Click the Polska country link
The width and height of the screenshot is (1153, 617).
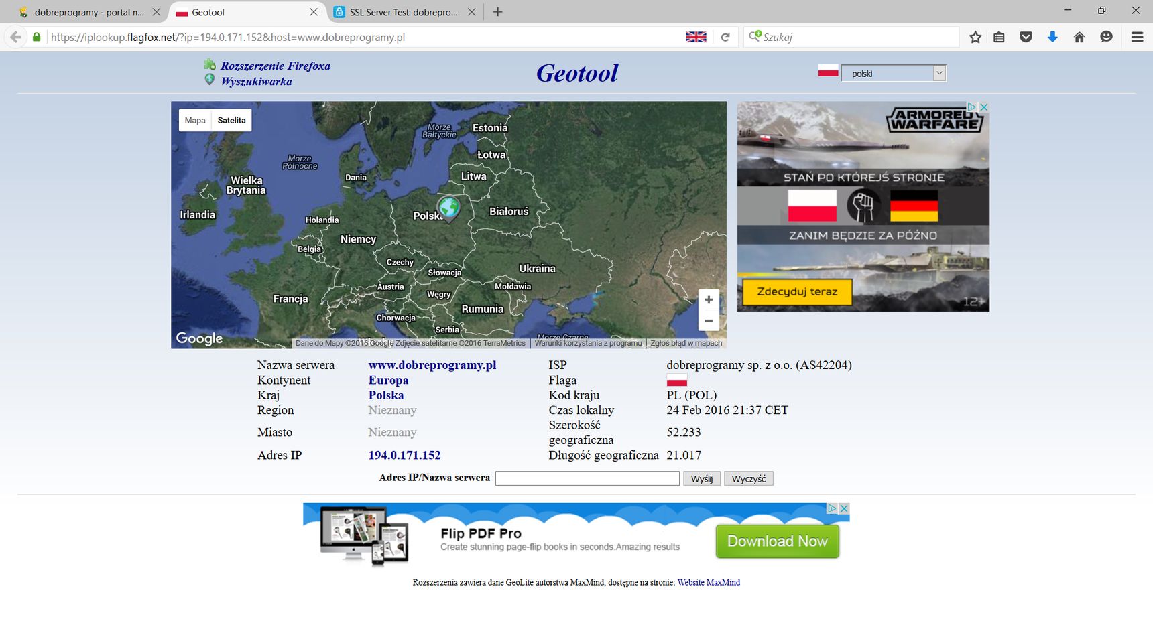pos(386,395)
